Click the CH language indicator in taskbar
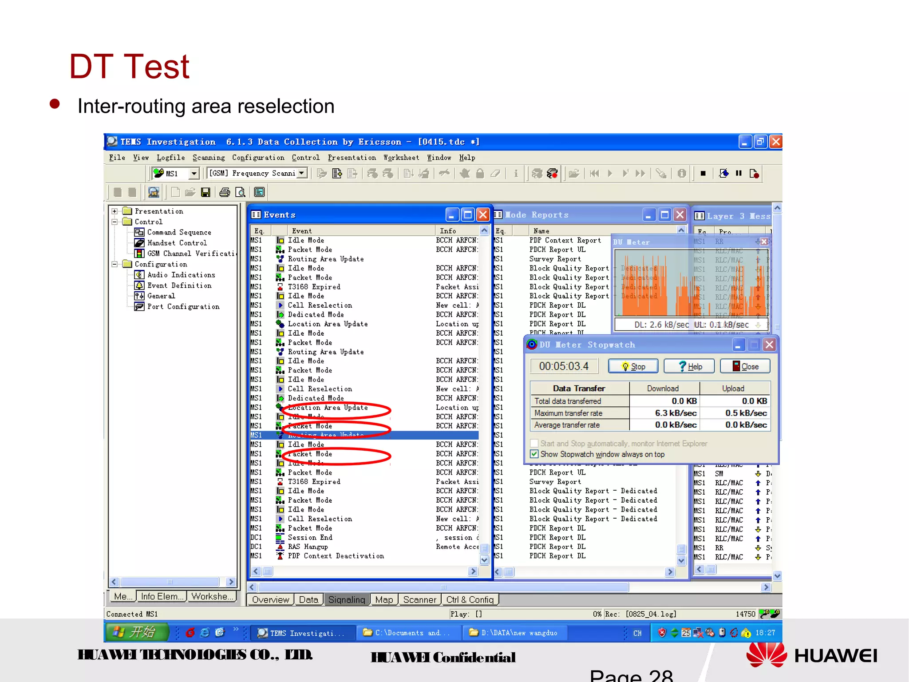 [x=637, y=633]
